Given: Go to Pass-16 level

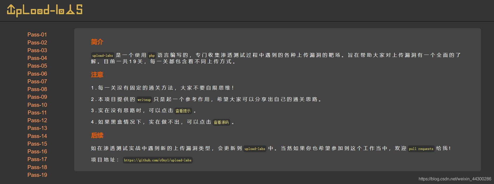Looking at the screenshot, I should 37,152.
